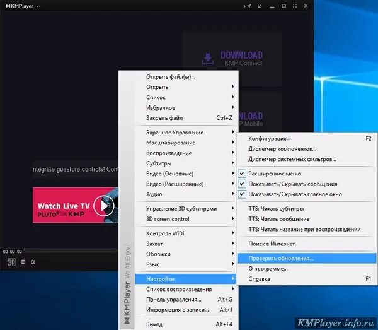Open the KMPlayer title dropdown arrow

(37, 6)
